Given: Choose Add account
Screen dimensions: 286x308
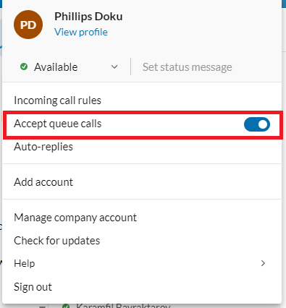Looking at the screenshot, I should [x=43, y=182].
